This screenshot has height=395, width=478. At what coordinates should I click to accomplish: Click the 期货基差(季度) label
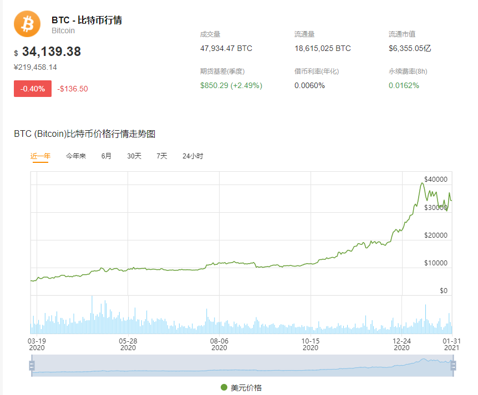[x=222, y=71]
